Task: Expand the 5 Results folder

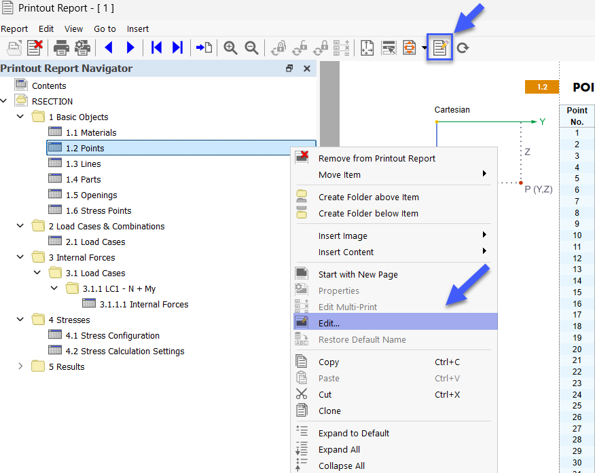Action: pos(20,366)
